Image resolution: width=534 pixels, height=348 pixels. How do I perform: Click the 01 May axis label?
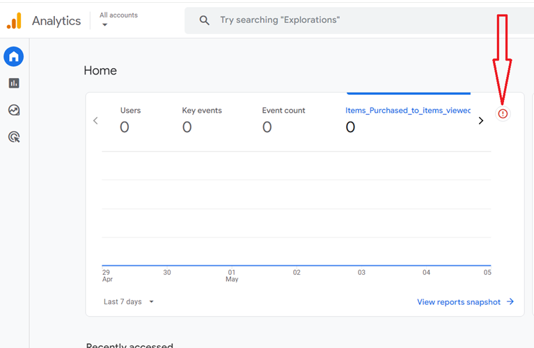232,276
